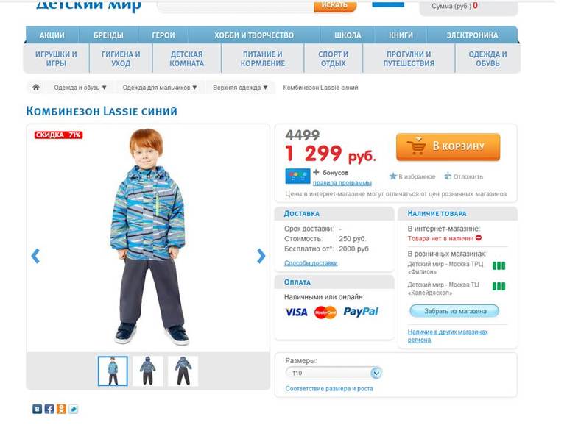This screenshot has height=425, width=567.
Task: Click the home icon in breadcrumbs
Action: tap(36, 87)
